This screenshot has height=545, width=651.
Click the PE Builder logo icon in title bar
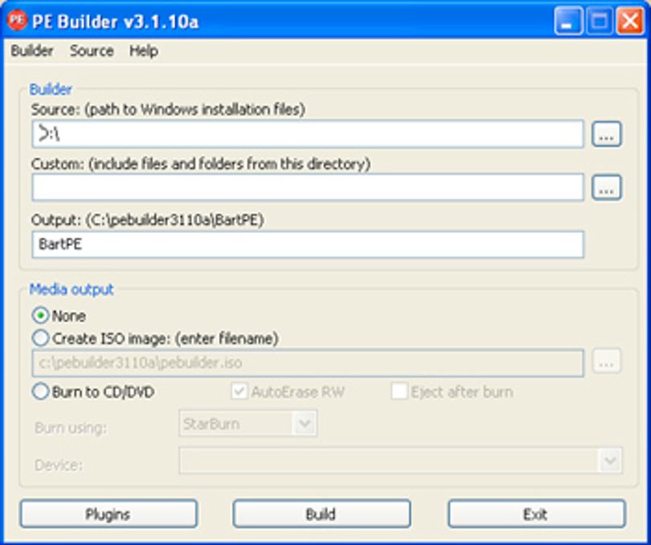click(x=17, y=20)
